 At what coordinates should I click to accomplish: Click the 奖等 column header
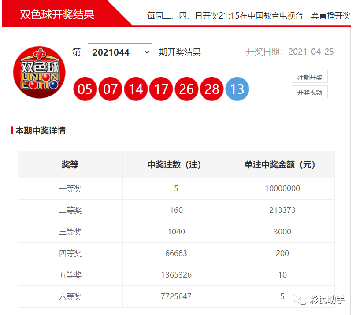[x=70, y=164]
